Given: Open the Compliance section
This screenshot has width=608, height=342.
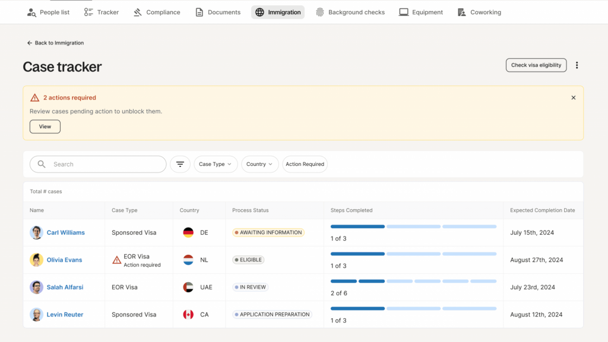Looking at the screenshot, I should click(x=156, y=12).
